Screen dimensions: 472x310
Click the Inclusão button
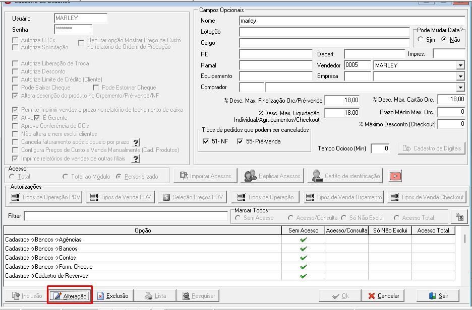point(27,296)
